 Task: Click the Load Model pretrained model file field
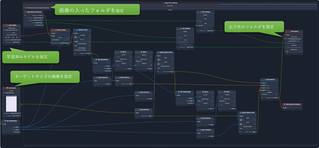coord(12,30)
